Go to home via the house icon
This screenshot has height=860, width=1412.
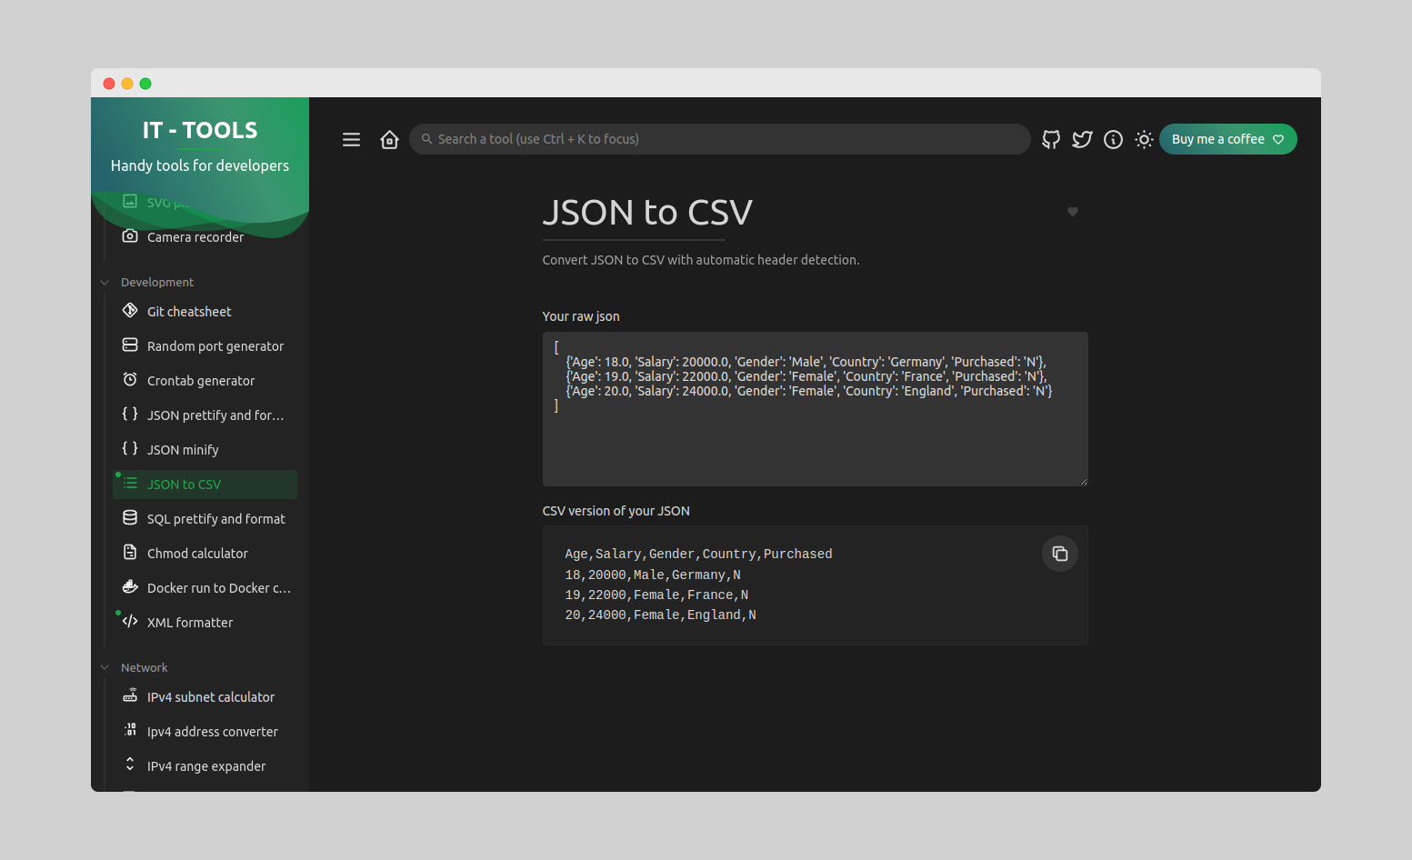click(389, 139)
